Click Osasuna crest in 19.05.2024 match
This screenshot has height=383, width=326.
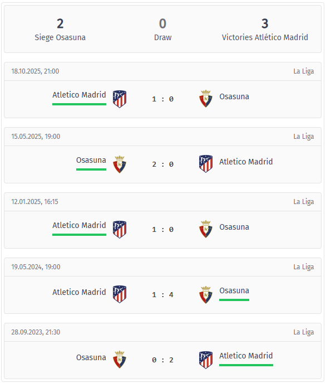point(206,294)
